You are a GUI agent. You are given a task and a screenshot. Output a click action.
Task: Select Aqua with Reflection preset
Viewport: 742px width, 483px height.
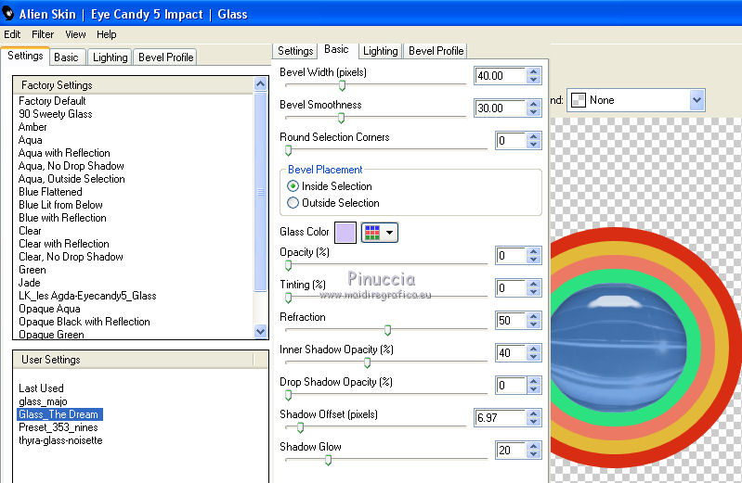tap(64, 153)
